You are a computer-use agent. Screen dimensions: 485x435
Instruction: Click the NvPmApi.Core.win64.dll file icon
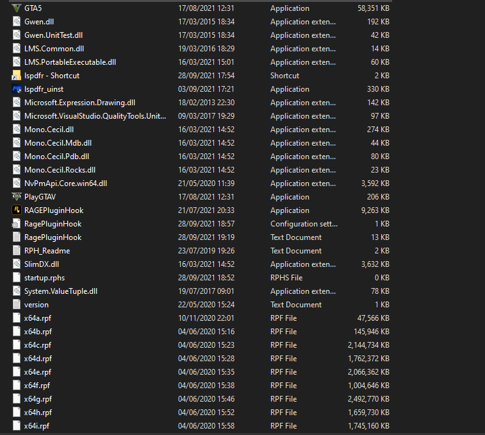coord(17,183)
